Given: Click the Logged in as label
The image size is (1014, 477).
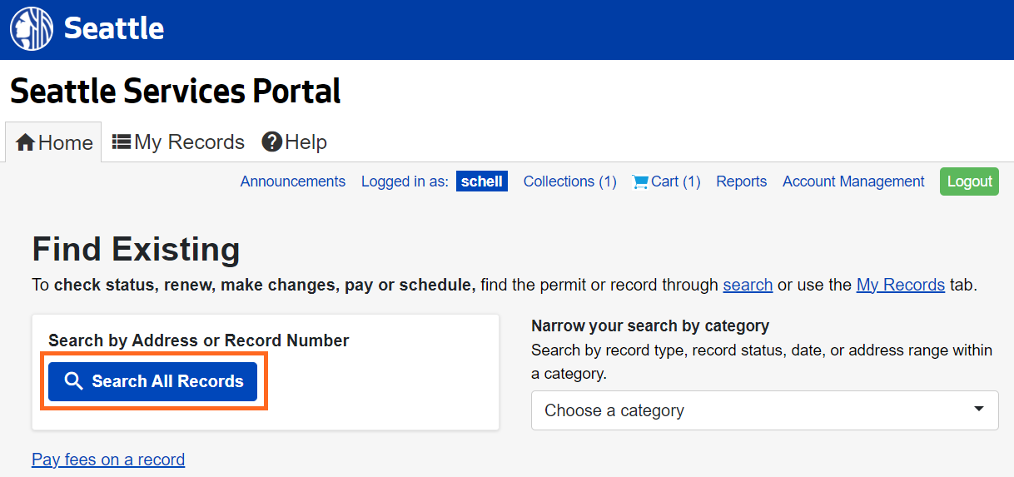Looking at the screenshot, I should [x=405, y=181].
